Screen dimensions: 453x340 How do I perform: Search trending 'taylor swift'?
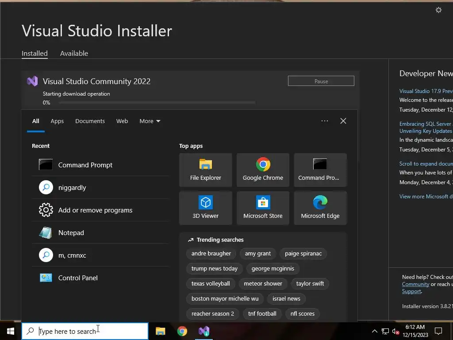point(310,284)
